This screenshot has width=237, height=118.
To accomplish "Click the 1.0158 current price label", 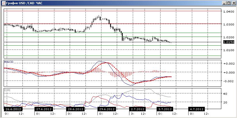I will tap(228, 42).
